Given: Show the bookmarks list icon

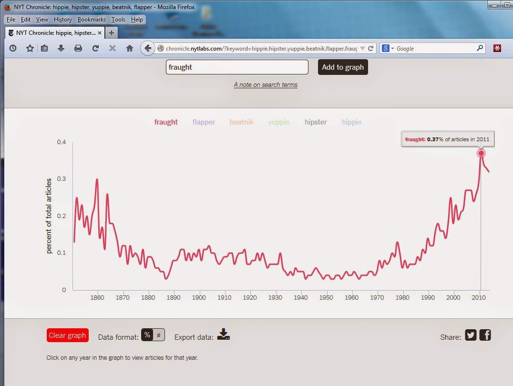Looking at the screenshot, I should click(x=44, y=49).
